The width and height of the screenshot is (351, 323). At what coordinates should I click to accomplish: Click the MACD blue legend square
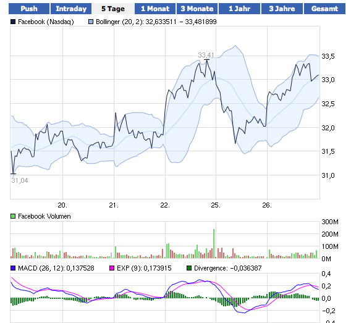[13, 268]
